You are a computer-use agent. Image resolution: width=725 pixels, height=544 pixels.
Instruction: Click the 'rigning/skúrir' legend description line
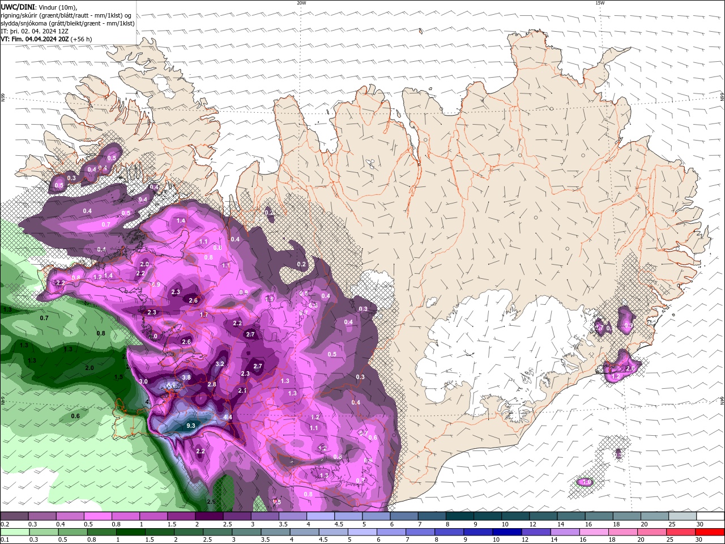click(x=67, y=15)
